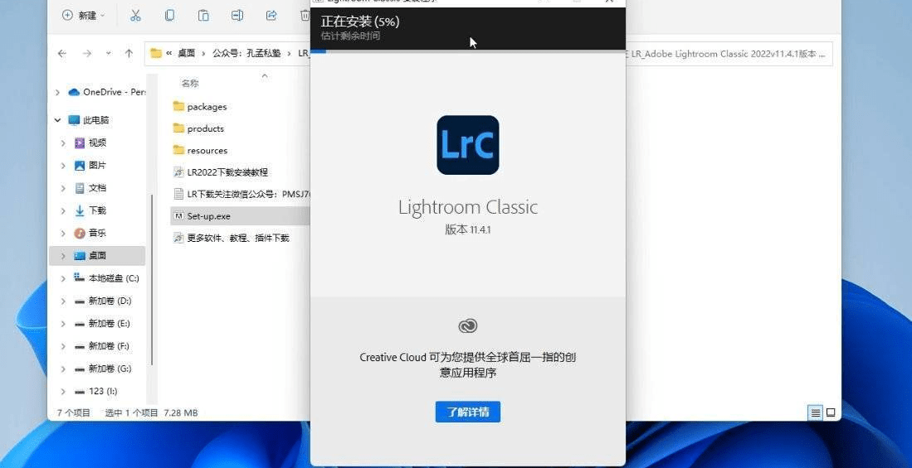This screenshot has height=468, width=912.
Task: Click the Cut scissors icon in Explorer
Action: pyautogui.click(x=135, y=16)
